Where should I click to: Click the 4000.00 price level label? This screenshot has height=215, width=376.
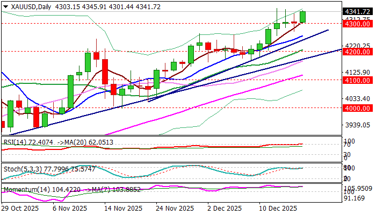tap(356, 107)
